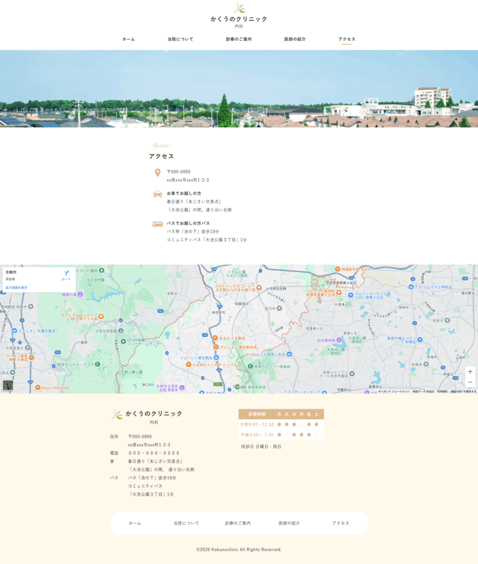Go to 当院について in the top menu
478x564 pixels.
pyautogui.click(x=180, y=40)
